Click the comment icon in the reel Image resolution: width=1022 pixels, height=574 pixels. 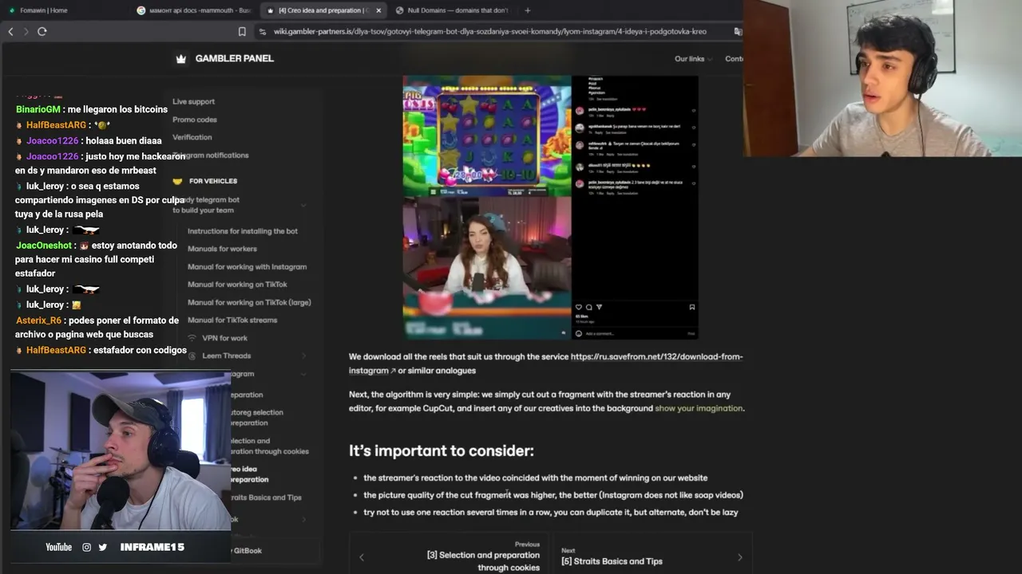[589, 307]
